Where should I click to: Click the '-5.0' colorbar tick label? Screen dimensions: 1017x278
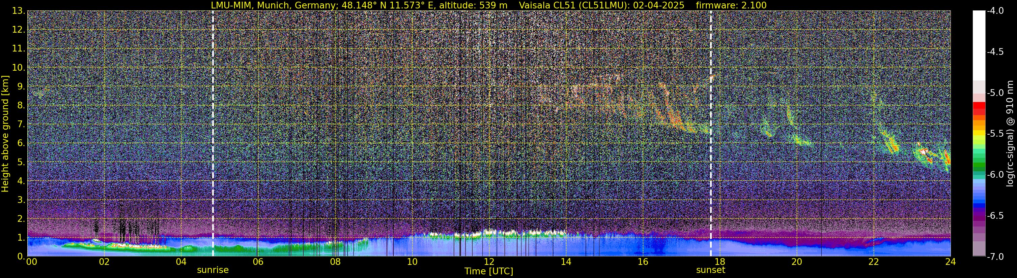pos(995,93)
